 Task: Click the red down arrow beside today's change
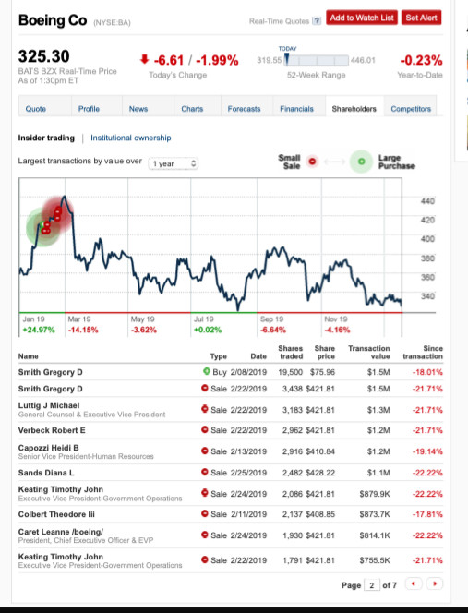click(x=145, y=59)
